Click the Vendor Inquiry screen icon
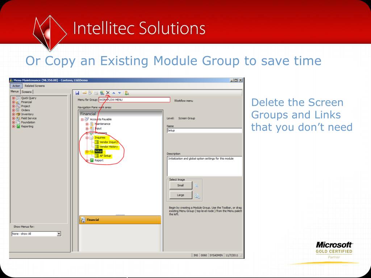Image resolution: width=371 pixels, height=278 pixels. (x=96, y=142)
